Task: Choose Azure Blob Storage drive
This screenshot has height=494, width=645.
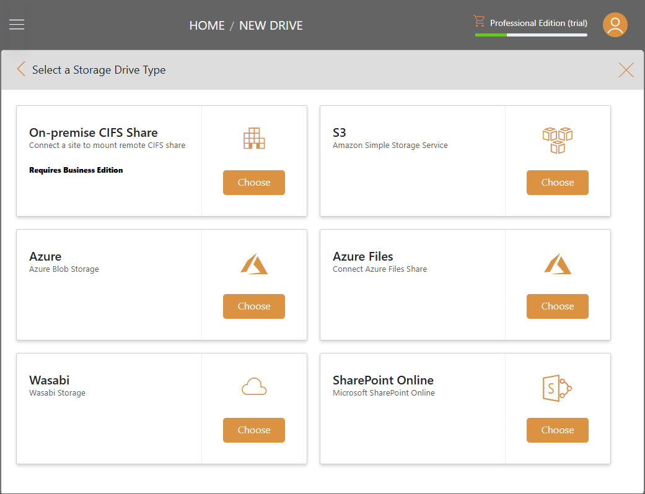Action: (254, 306)
